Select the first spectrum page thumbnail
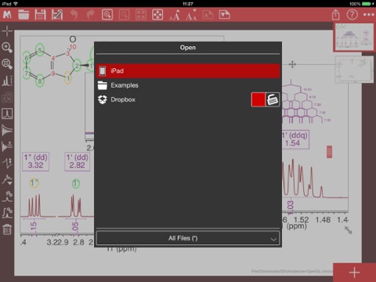 tap(354, 38)
